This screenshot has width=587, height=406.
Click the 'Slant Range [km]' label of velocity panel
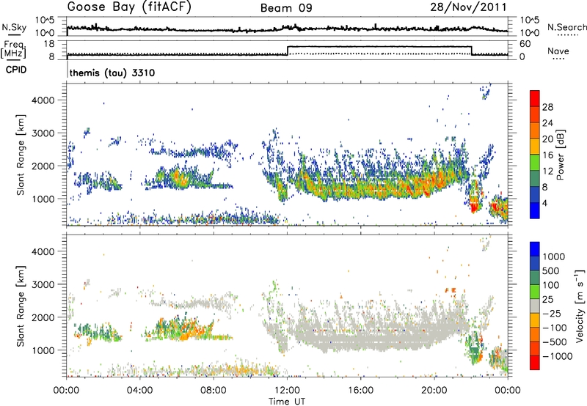pos(20,306)
